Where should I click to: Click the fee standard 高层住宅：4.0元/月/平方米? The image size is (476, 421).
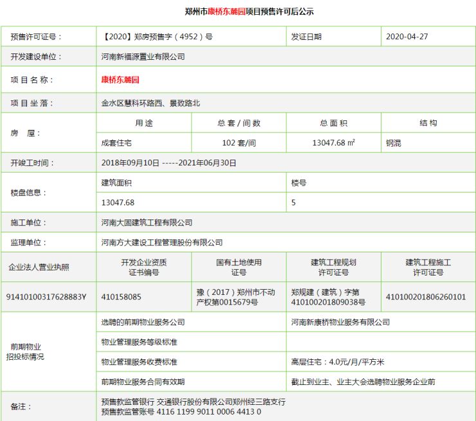click(x=337, y=362)
